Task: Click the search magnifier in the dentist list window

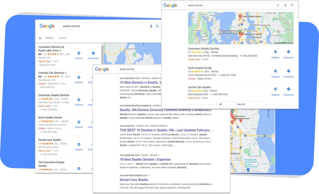Action: tap(158, 26)
